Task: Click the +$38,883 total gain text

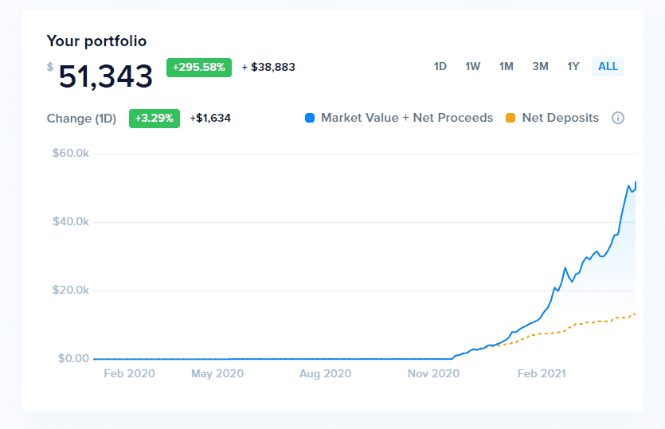Action: click(x=268, y=67)
